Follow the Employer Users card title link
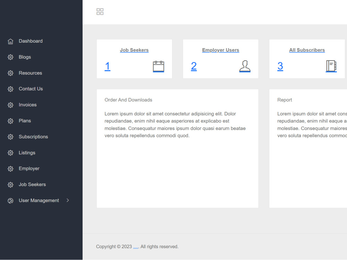This screenshot has width=347, height=260. pyautogui.click(x=221, y=50)
